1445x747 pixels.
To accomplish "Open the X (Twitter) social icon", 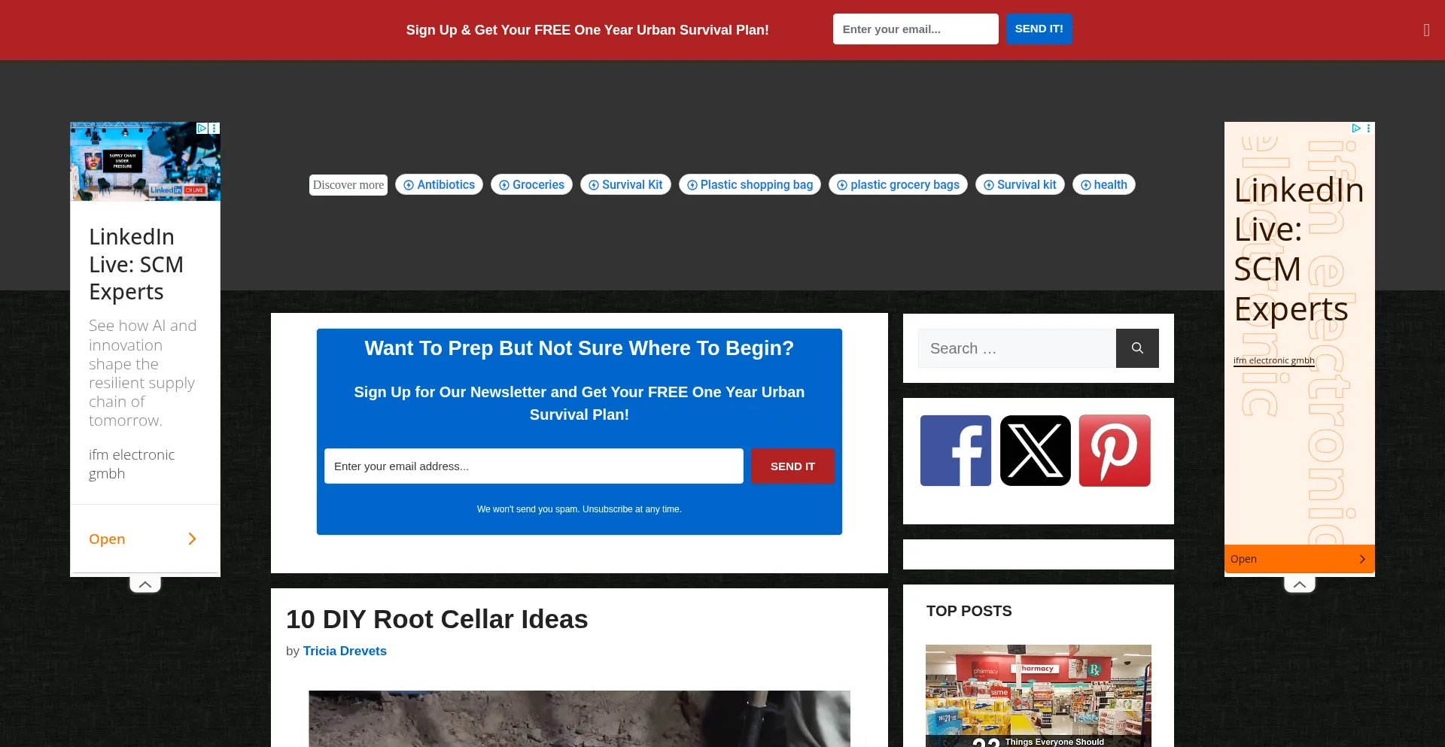I will (1036, 451).
